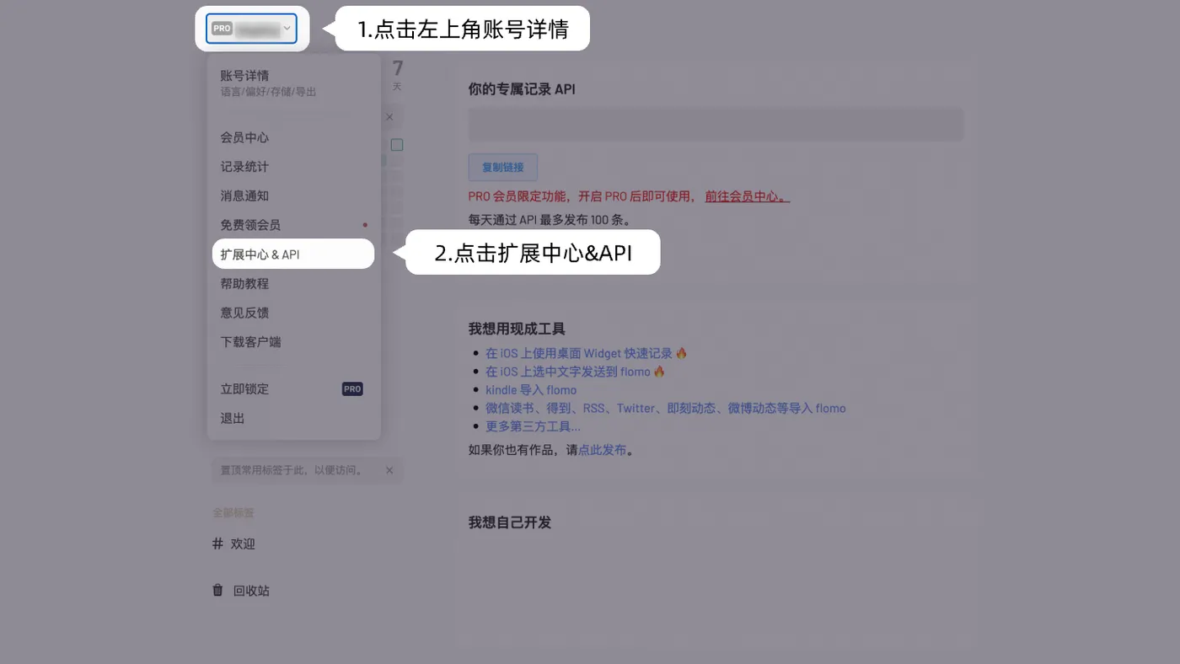Click the 复制链接 button
The height and width of the screenshot is (664, 1180).
[x=503, y=168]
